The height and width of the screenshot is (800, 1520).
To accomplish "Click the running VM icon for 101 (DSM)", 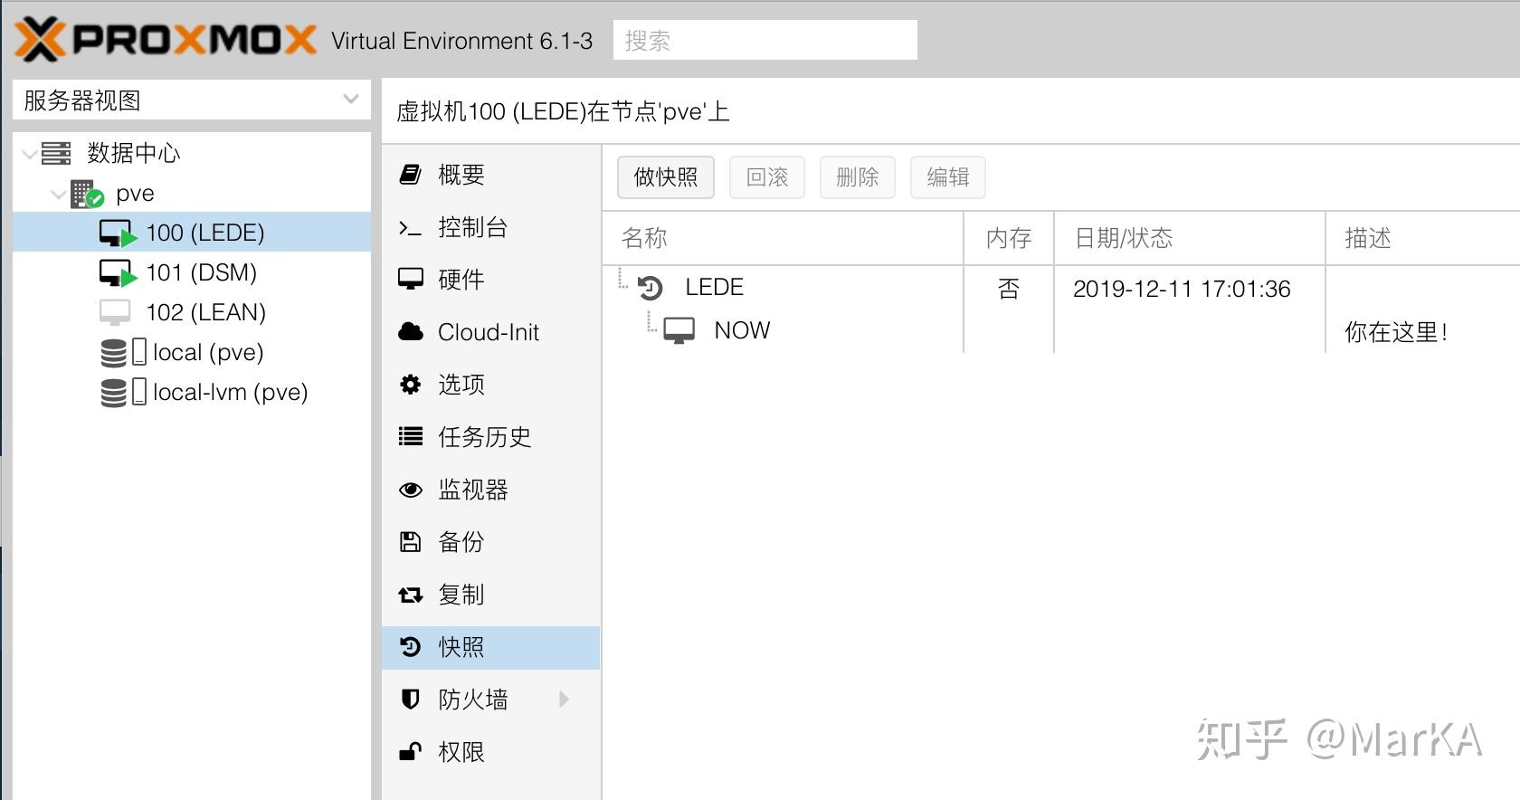I will pyautogui.click(x=118, y=273).
